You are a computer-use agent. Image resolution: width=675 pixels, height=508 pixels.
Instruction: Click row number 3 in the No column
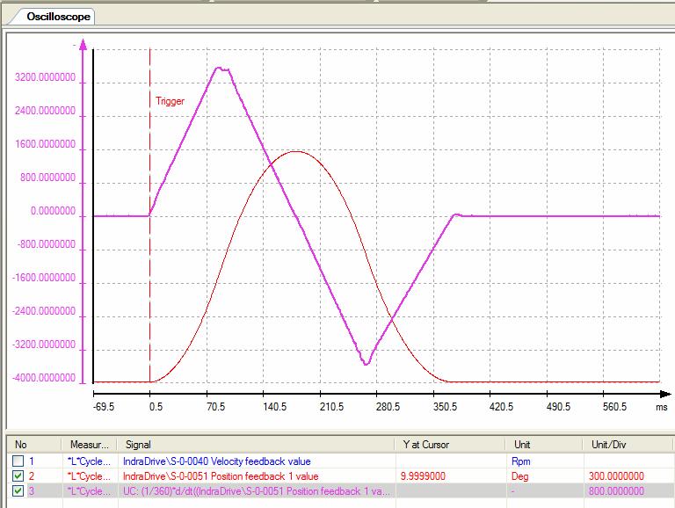pyautogui.click(x=32, y=491)
